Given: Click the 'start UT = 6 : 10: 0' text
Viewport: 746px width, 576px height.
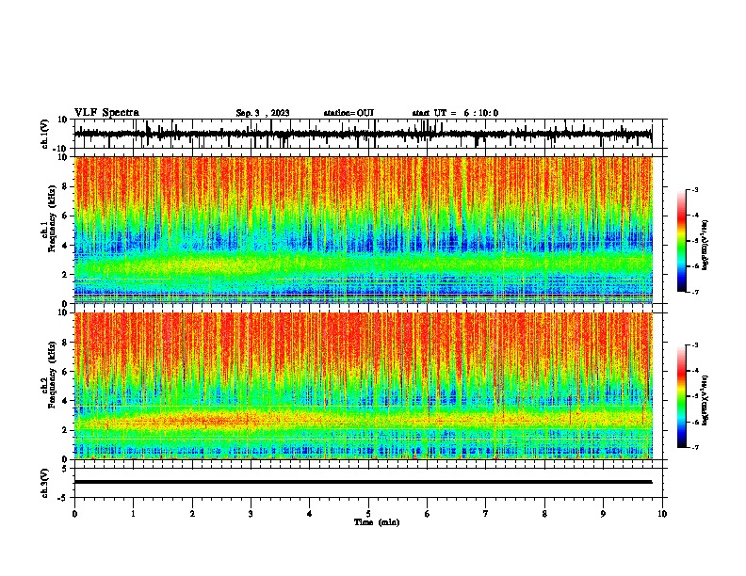Looking at the screenshot, I should [455, 113].
